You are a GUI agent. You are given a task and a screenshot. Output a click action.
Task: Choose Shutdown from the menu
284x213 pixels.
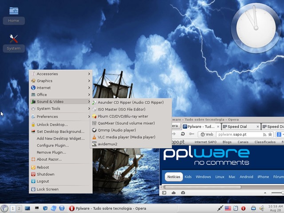click(61, 174)
